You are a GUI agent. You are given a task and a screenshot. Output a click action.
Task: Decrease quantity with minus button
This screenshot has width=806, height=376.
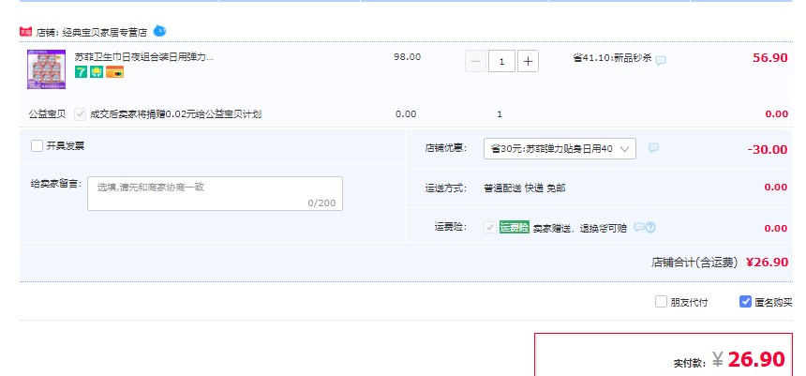click(475, 62)
